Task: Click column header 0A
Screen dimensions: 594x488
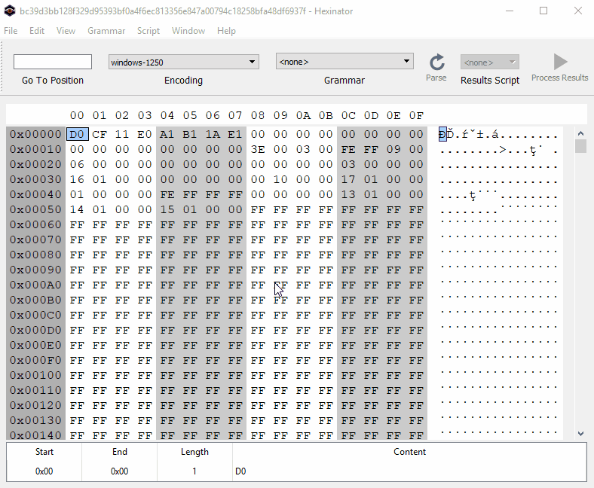Action: pyautogui.click(x=303, y=115)
